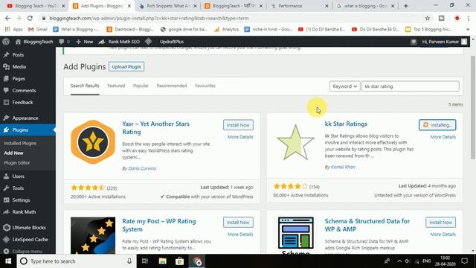This screenshot has width=476, height=268.
Task: Open Appearance in the sidebar
Action: coord(25,118)
